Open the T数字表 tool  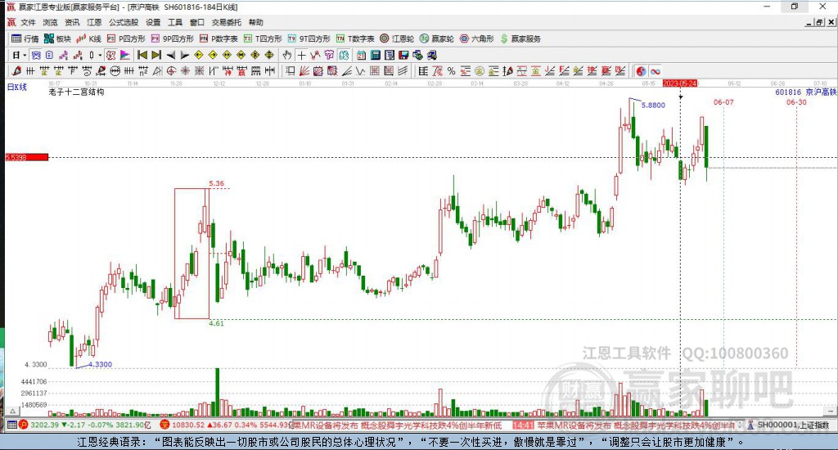tap(355, 38)
